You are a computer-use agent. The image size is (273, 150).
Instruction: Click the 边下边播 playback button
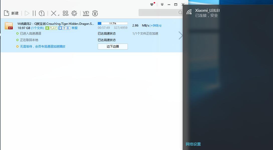(x=113, y=47)
